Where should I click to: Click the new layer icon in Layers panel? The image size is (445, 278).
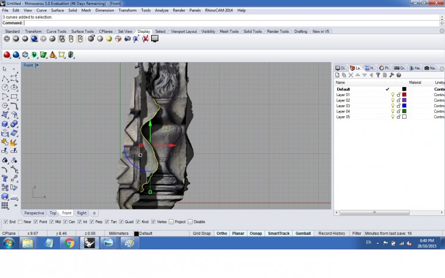[338, 75]
